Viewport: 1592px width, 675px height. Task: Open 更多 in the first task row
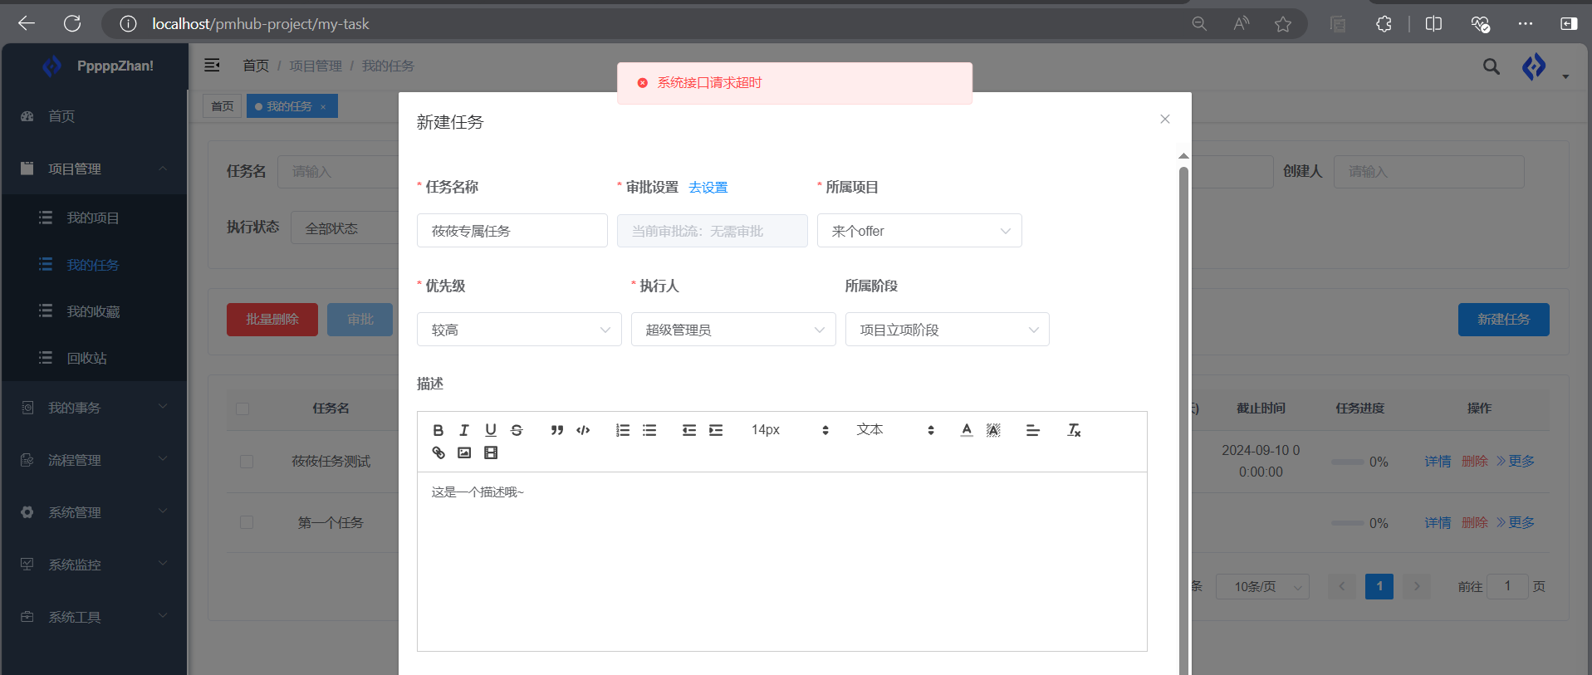[x=1516, y=462]
